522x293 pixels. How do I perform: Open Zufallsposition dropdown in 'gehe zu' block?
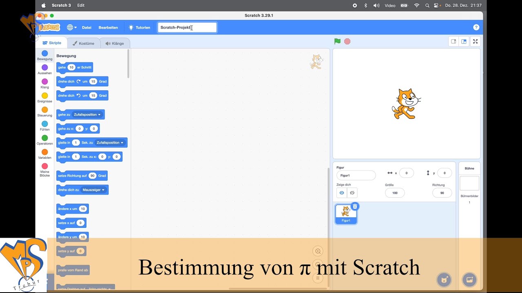[x=87, y=114]
